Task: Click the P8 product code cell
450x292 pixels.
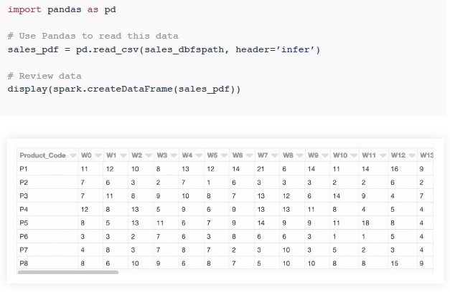Action: click(47, 263)
